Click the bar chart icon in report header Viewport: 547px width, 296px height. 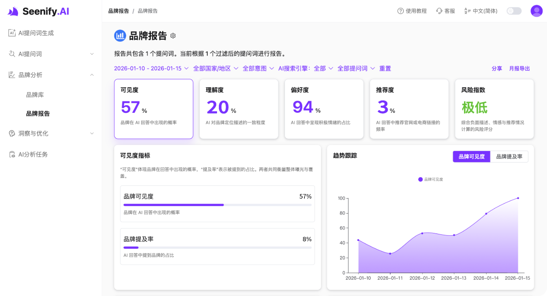click(120, 36)
